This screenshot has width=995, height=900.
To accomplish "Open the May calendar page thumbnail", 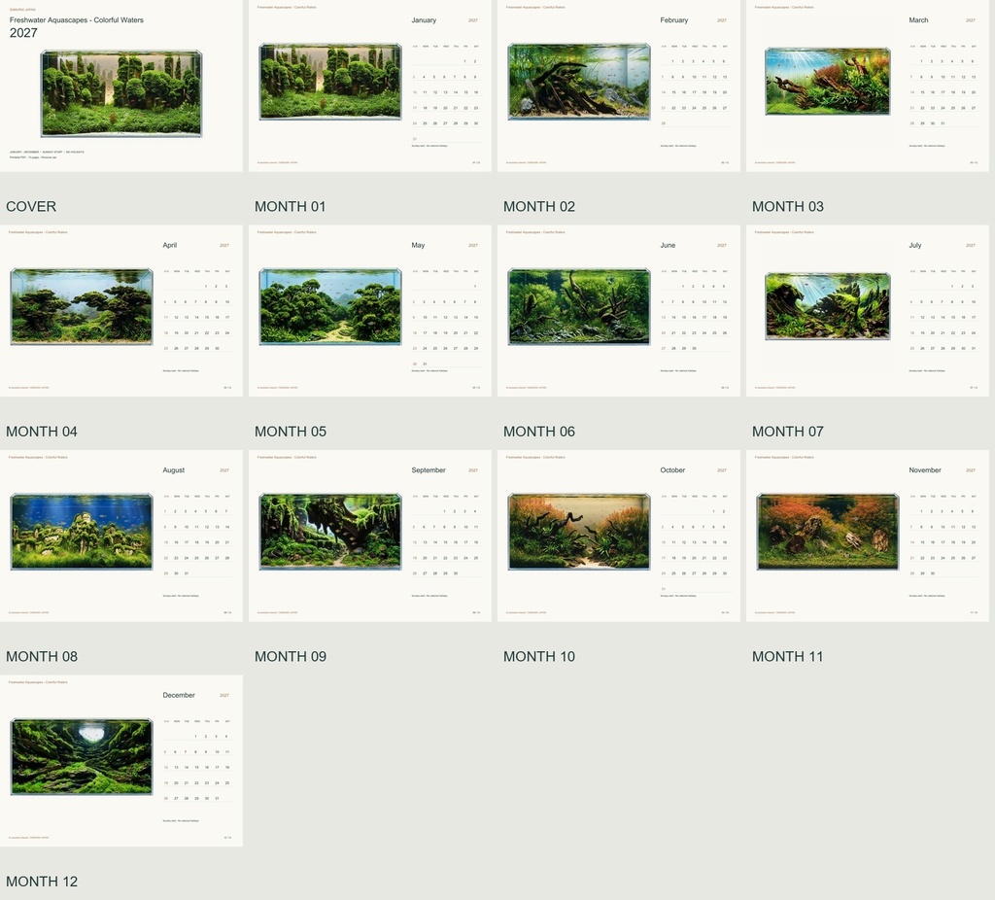I will (x=370, y=311).
